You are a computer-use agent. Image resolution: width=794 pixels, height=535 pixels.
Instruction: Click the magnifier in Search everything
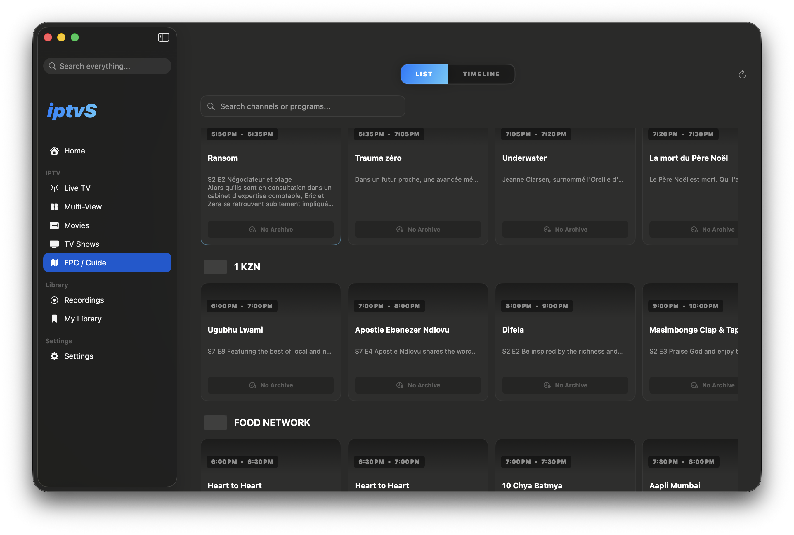tap(52, 66)
